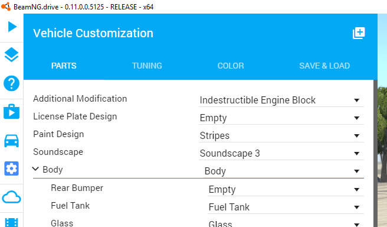Image resolution: width=387 pixels, height=227 pixels.
Task: Click the parts list vertical scrollbar
Action: (375, 153)
